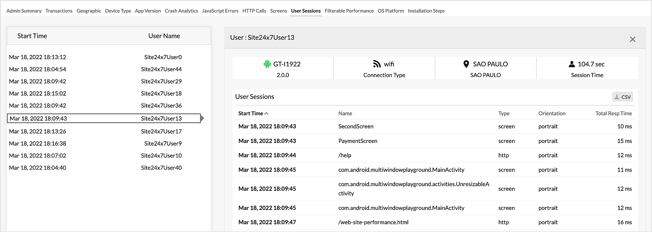This screenshot has width=652, height=232.
Task: Click the session time user icon
Action: tap(571, 64)
